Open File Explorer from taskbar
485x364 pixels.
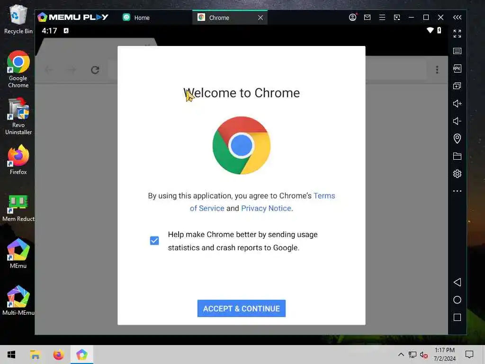tap(35, 355)
